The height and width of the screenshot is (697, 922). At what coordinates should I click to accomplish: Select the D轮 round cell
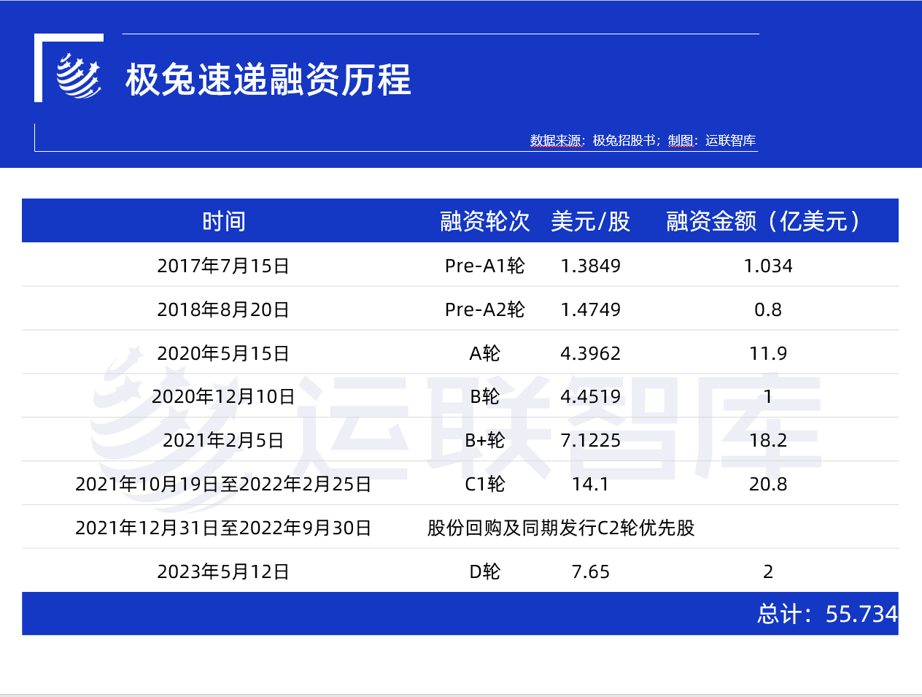coord(485,571)
